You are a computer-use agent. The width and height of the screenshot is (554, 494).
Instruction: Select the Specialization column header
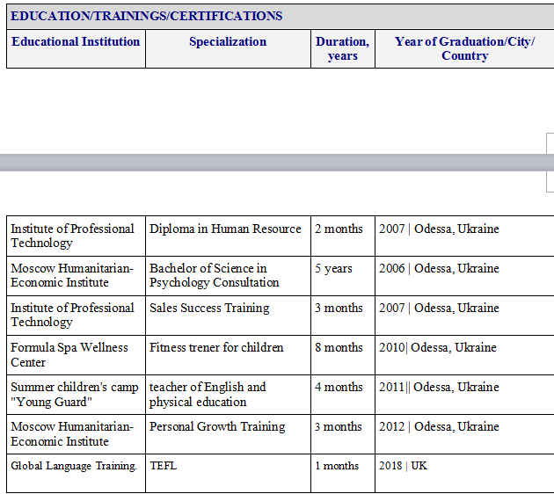228,42
